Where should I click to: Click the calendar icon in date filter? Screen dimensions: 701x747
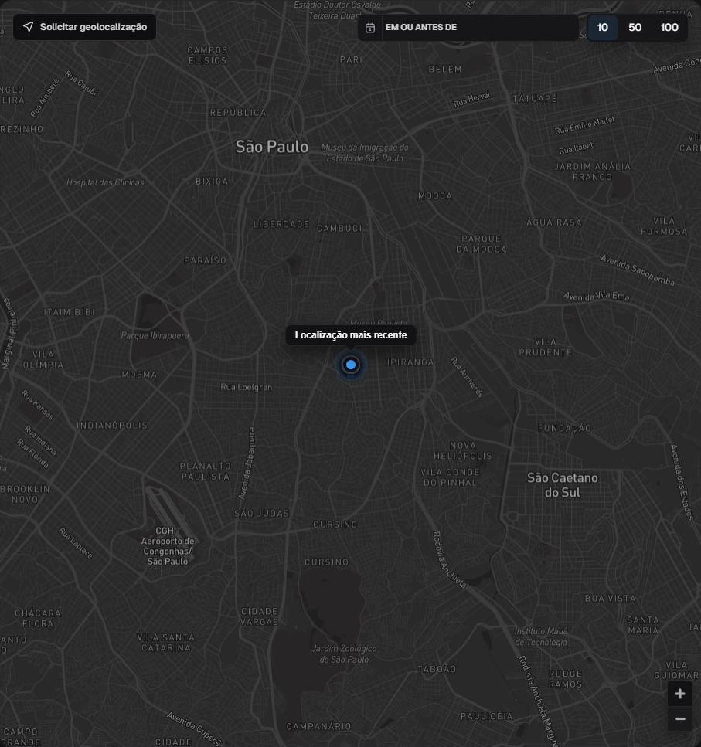click(x=369, y=28)
